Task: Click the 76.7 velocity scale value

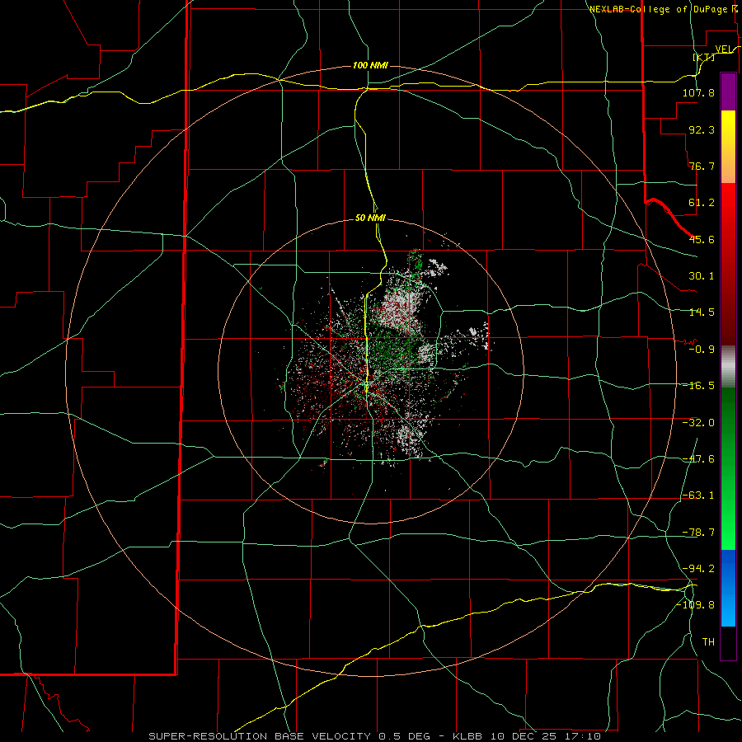Action: [702, 166]
